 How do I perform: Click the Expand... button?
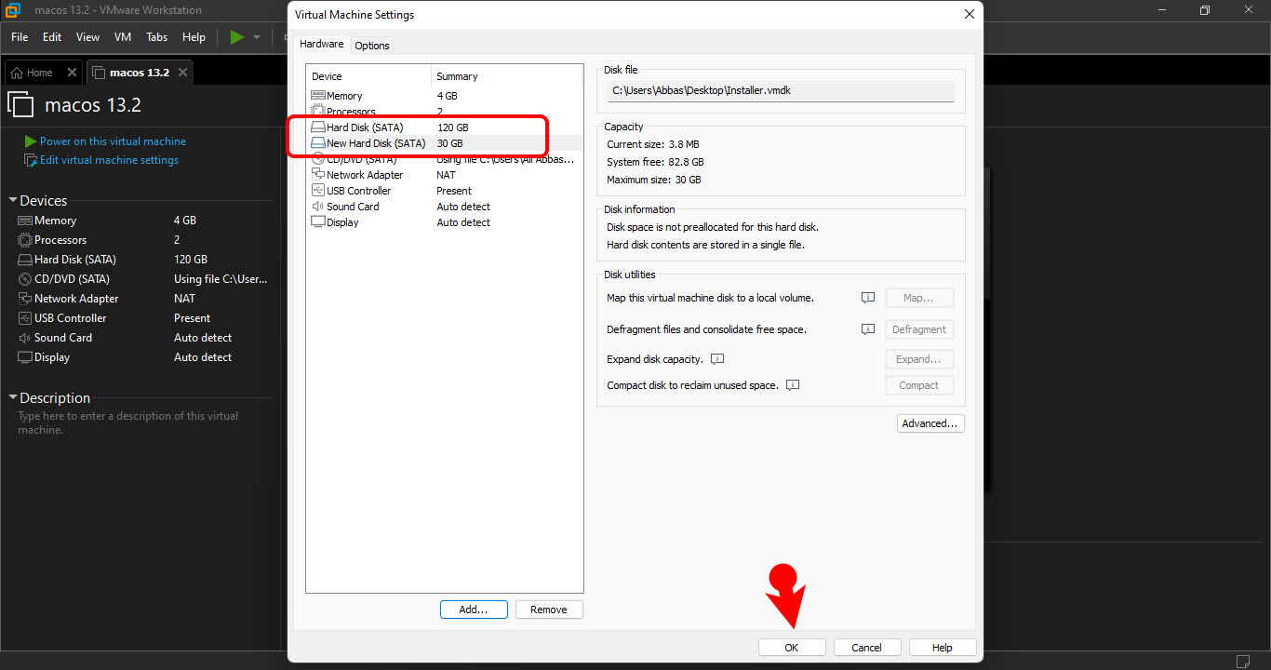(x=919, y=359)
